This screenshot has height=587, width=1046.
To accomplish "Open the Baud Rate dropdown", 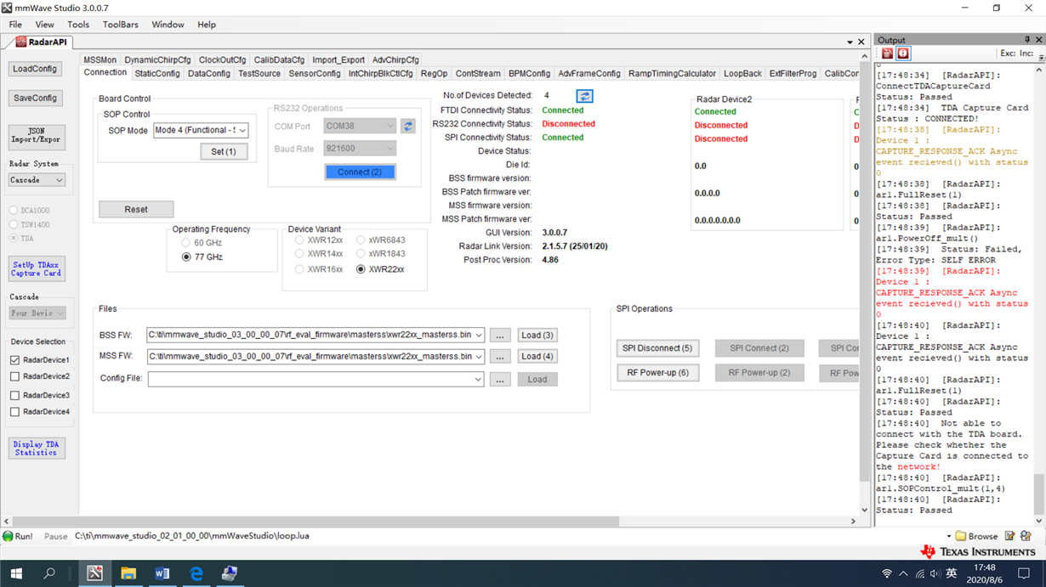I will (390, 148).
